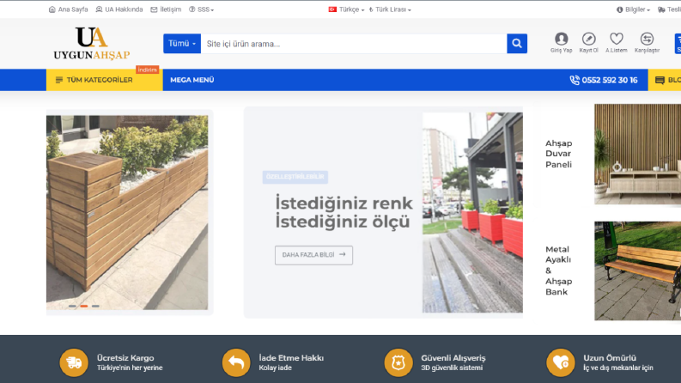Open the Tüm Kategoriler menu
The height and width of the screenshot is (383, 681).
(104, 80)
